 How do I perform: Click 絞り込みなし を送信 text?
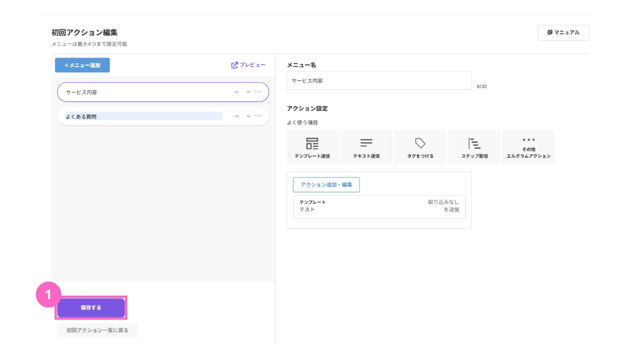point(443,206)
